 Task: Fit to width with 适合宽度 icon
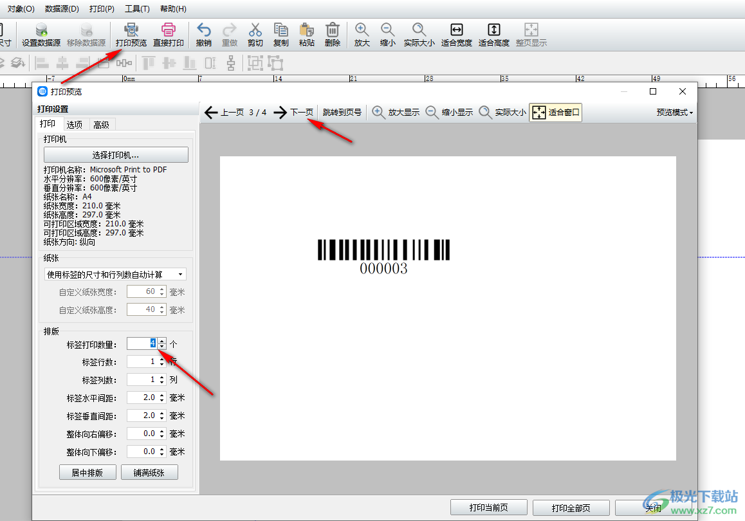(456, 35)
